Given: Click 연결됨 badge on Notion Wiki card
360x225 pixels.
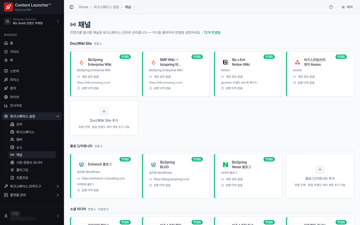Looking at the screenshot, I should (269, 57).
